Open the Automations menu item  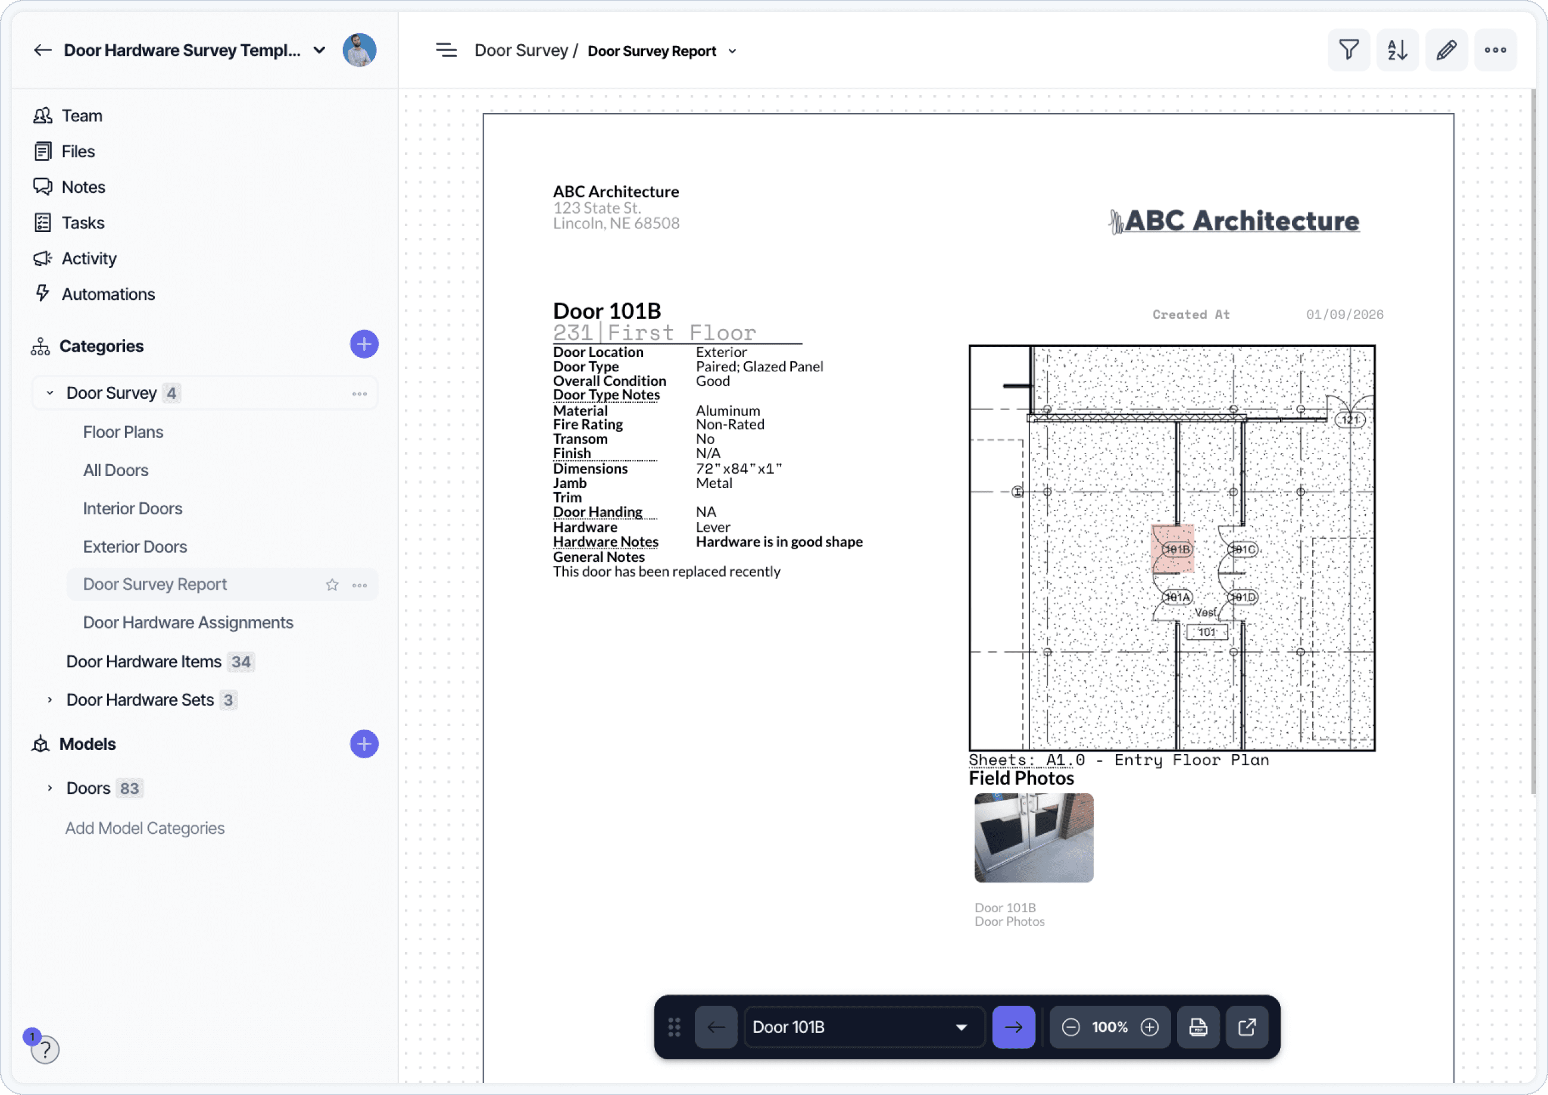(108, 294)
